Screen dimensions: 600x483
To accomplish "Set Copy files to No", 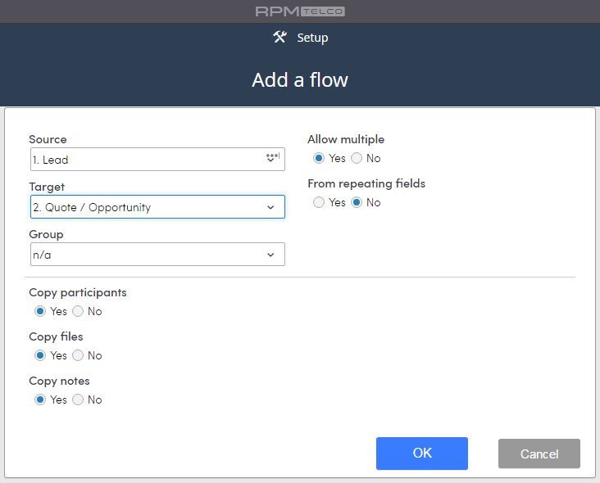I will coord(78,355).
